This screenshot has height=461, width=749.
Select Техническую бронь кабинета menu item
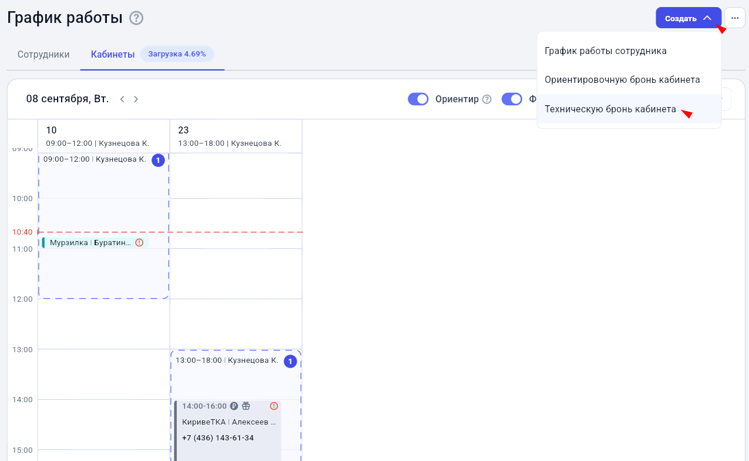629,109
